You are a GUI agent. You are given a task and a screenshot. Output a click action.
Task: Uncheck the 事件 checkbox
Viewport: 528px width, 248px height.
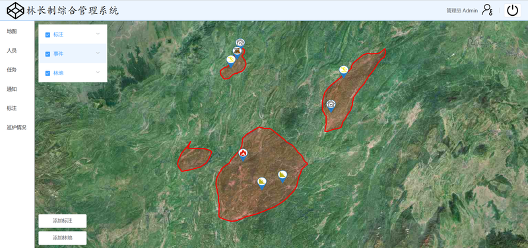point(48,54)
